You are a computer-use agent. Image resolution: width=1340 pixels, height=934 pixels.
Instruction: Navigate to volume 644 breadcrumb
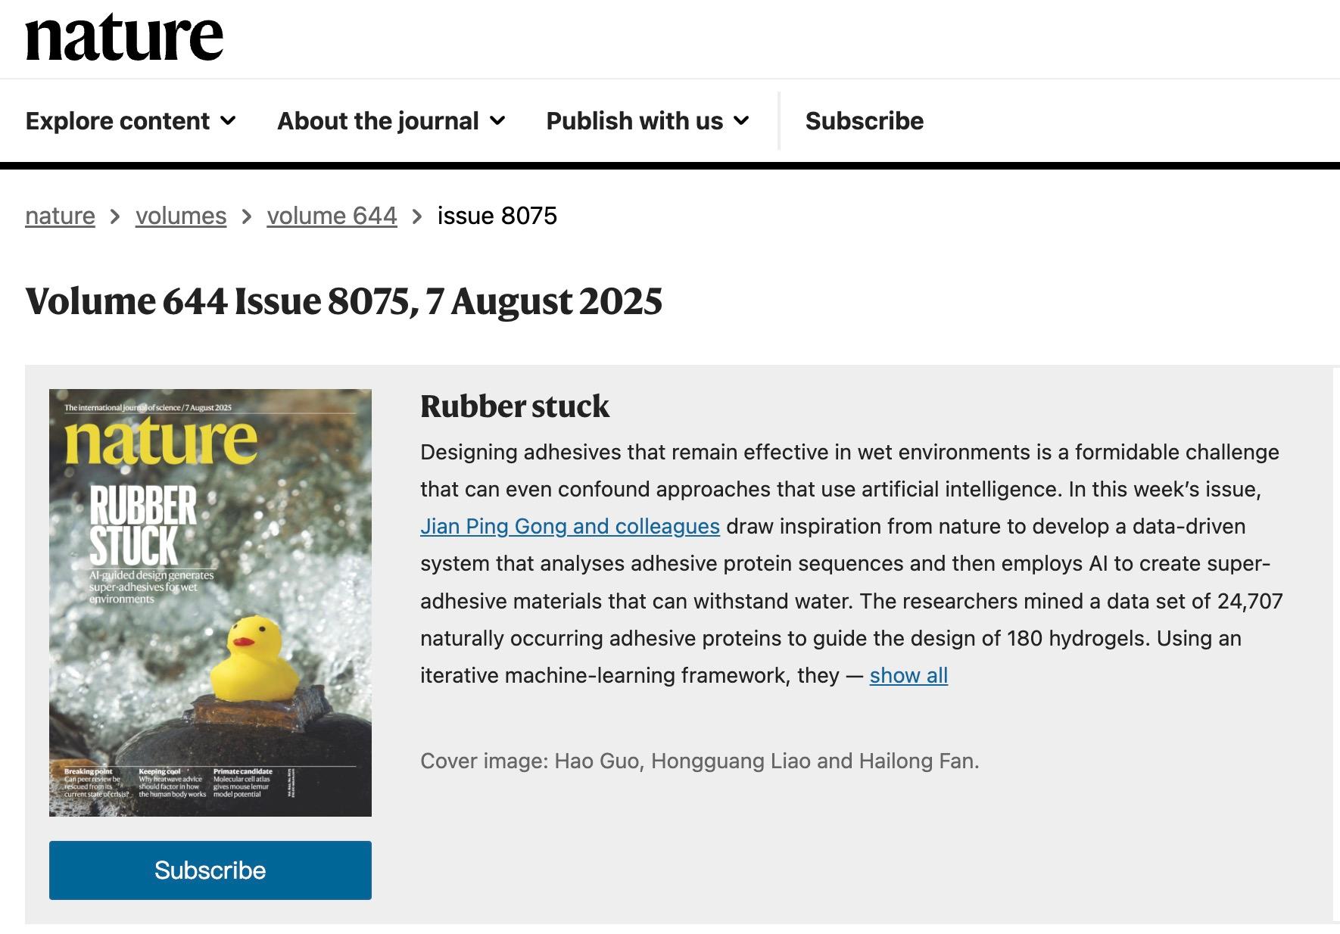click(x=332, y=216)
